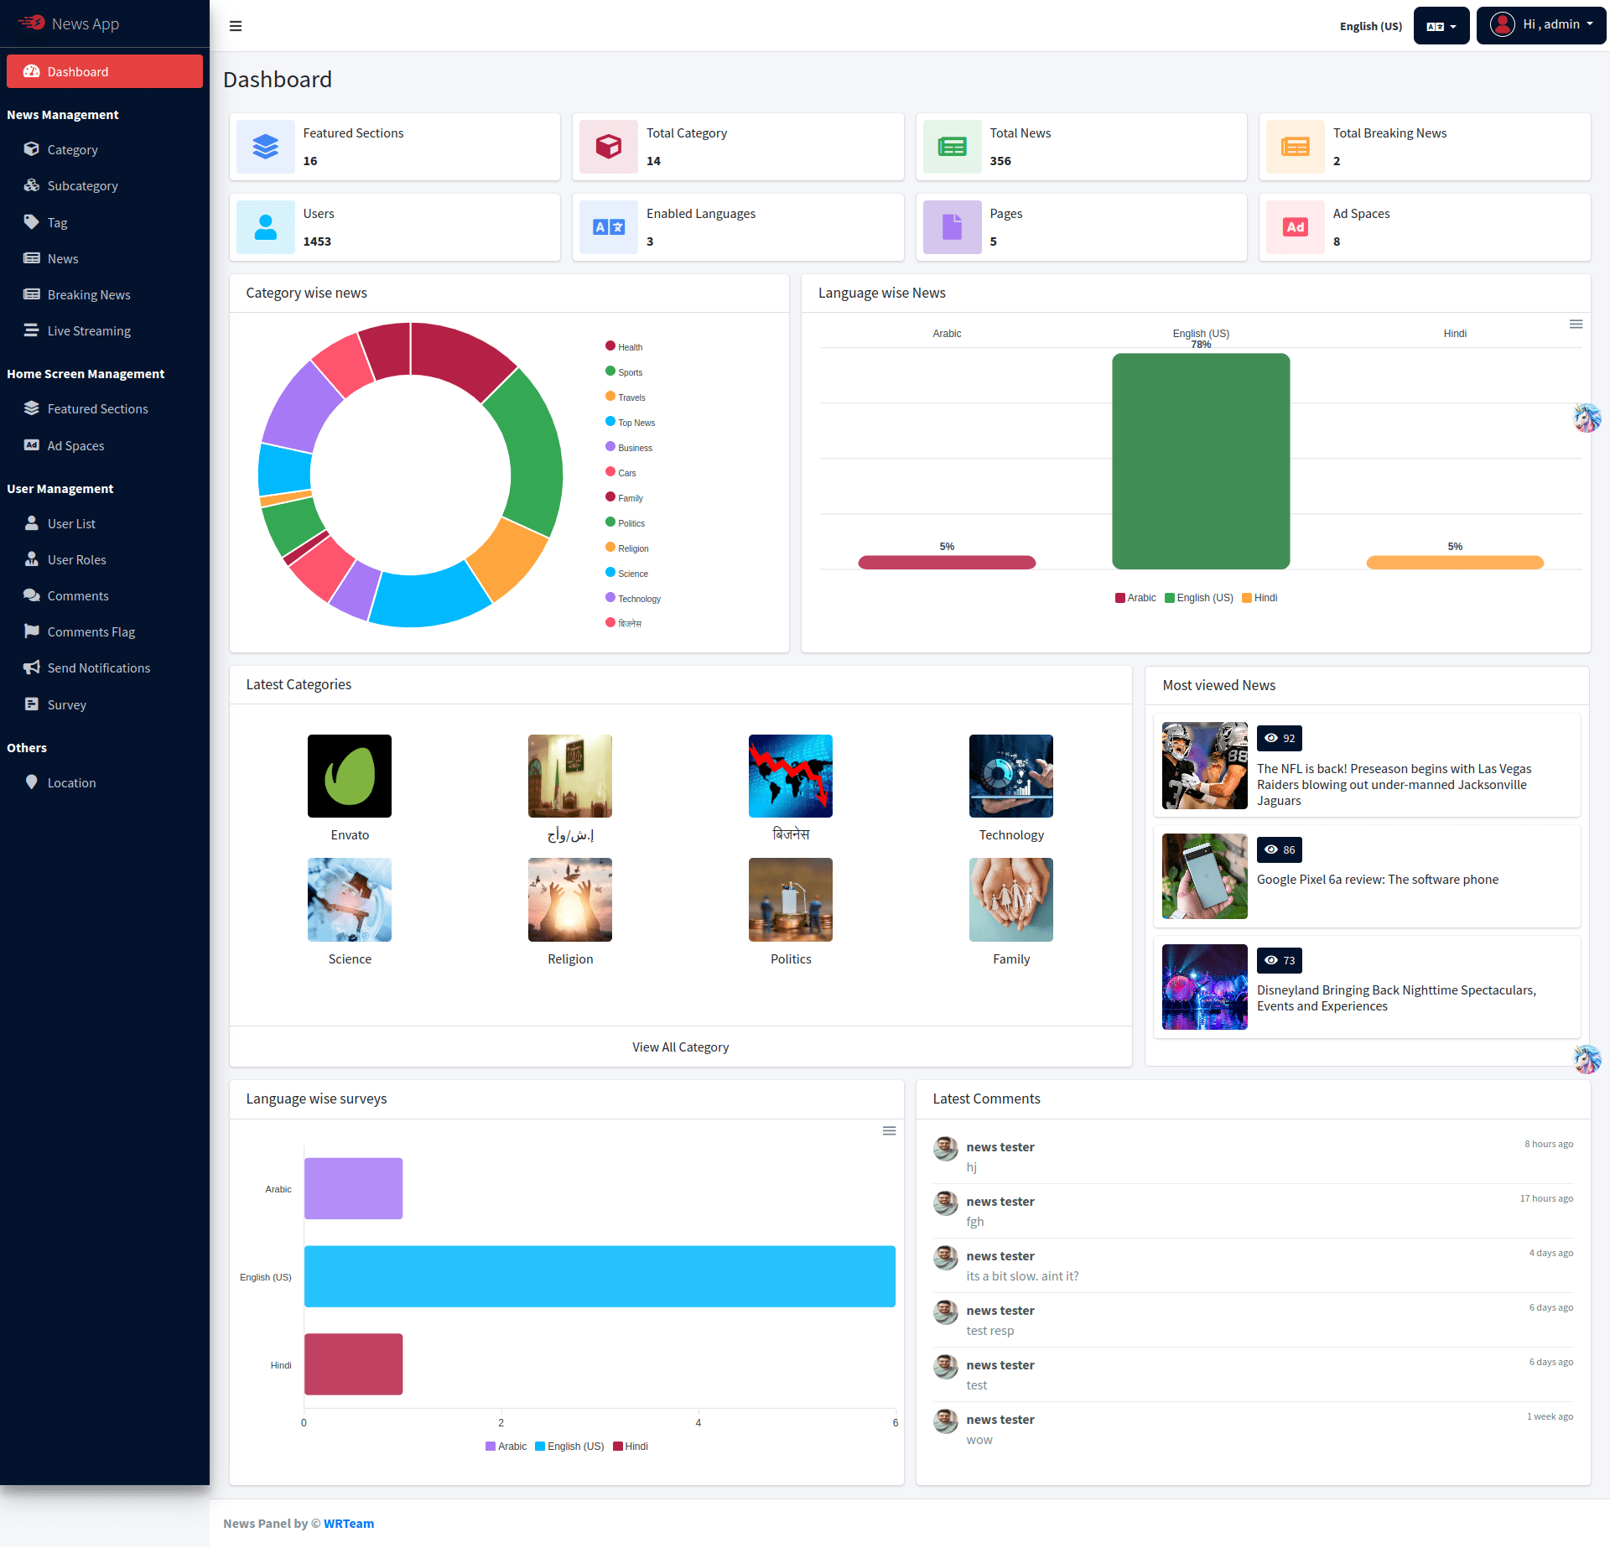Expand the Hi, admin user dropdown
Screen dimensions: 1610x1548
[1540, 25]
